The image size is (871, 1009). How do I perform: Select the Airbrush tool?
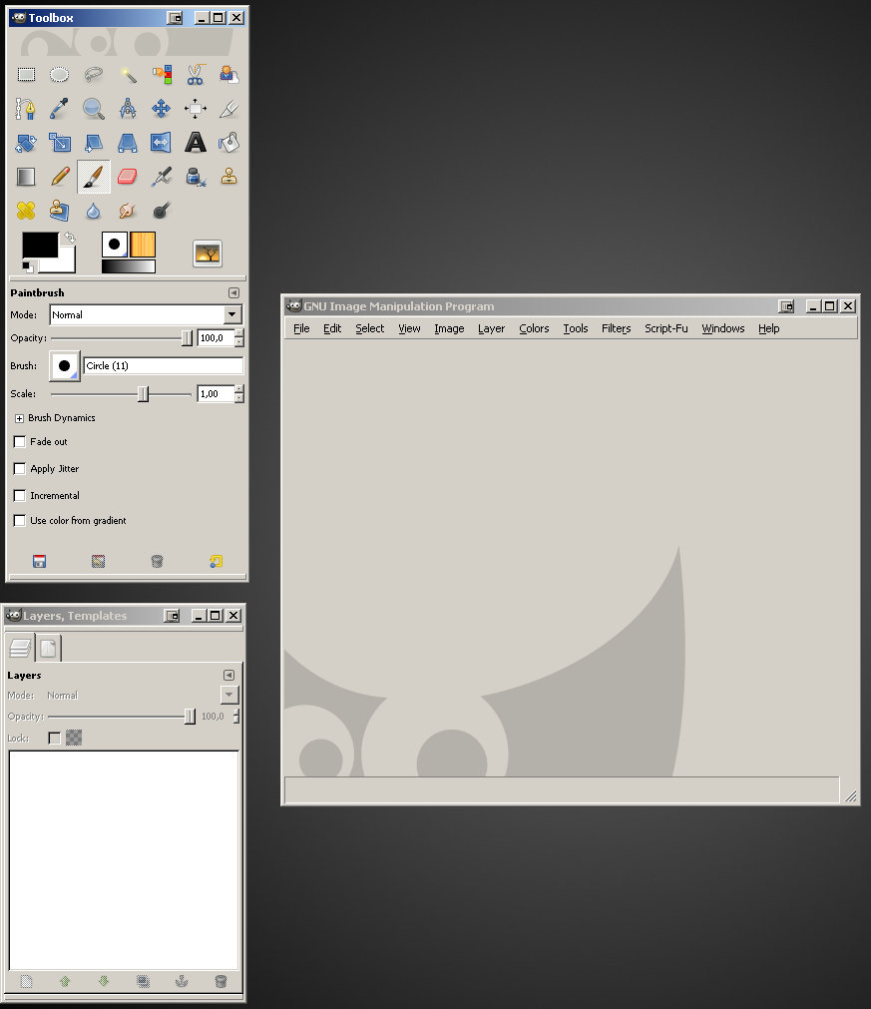pos(162,177)
